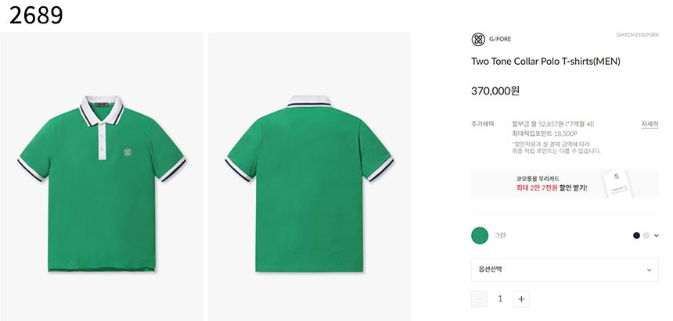Click the 추가혜택 additional benefits label
Screen dimensions: 673x321
coord(480,123)
